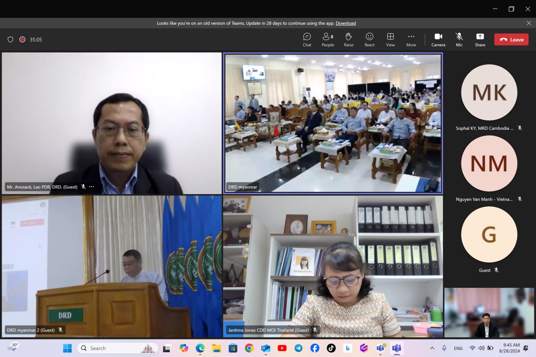Click the Windows taskbar Search box
Image resolution: width=536 pixels, height=357 pixels.
(x=117, y=348)
